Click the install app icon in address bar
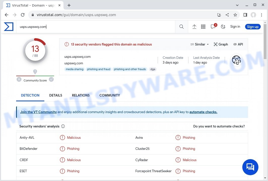The height and width of the screenshot is (181, 268). coord(219,15)
